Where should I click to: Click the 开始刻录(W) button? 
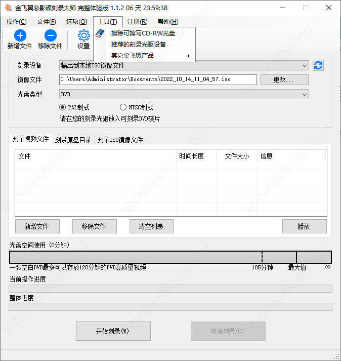(x=113, y=331)
